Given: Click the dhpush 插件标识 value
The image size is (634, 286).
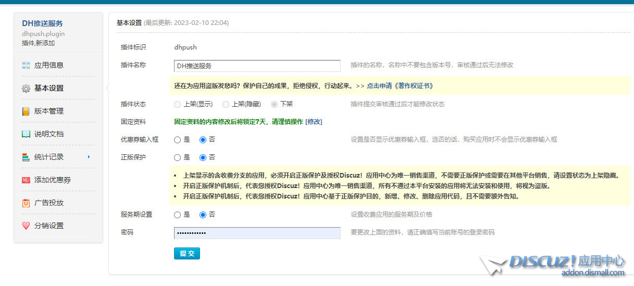Looking at the screenshot, I should point(185,47).
